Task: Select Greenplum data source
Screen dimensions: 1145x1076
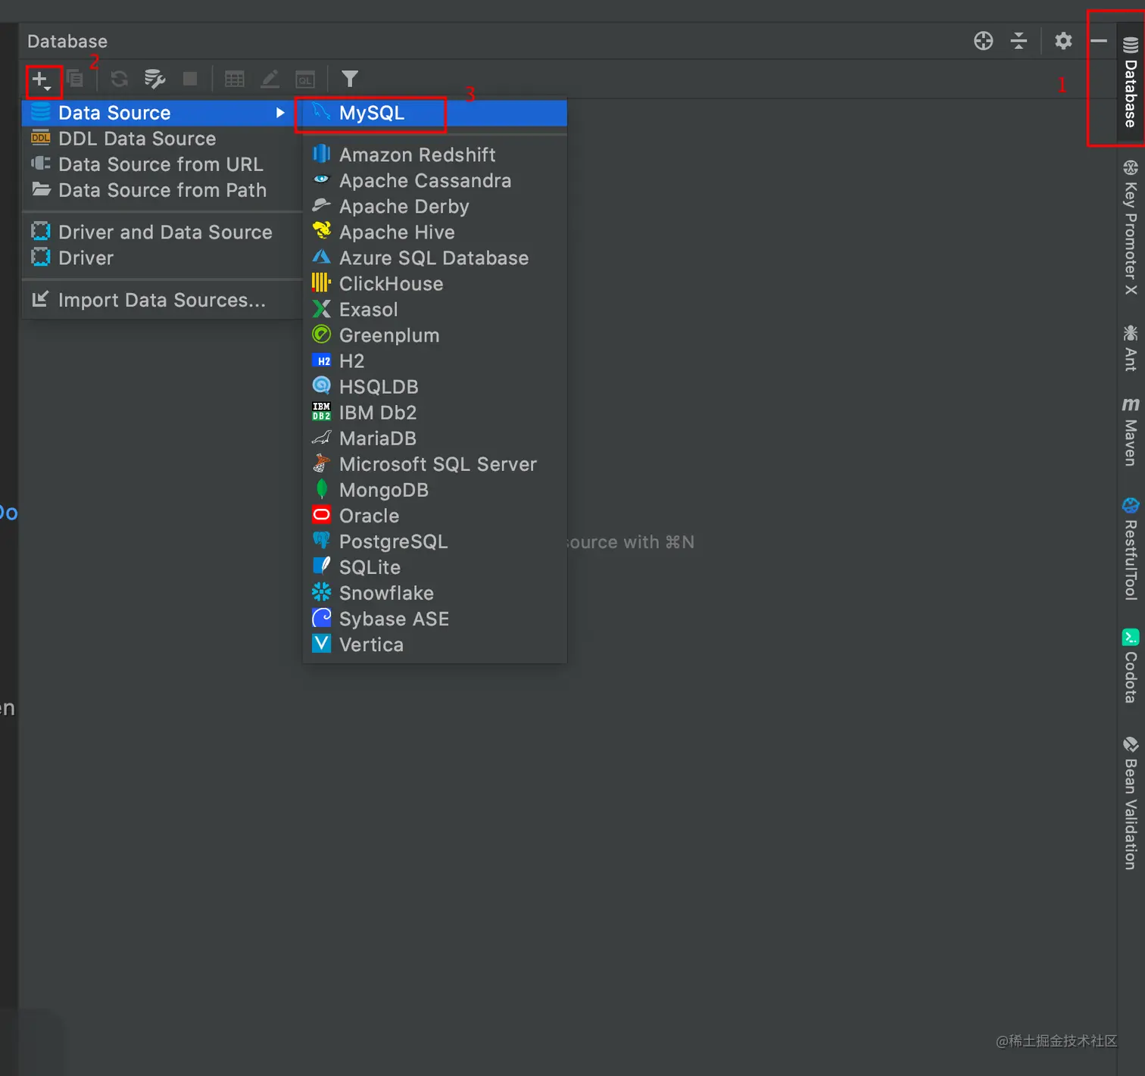Action: pos(435,335)
